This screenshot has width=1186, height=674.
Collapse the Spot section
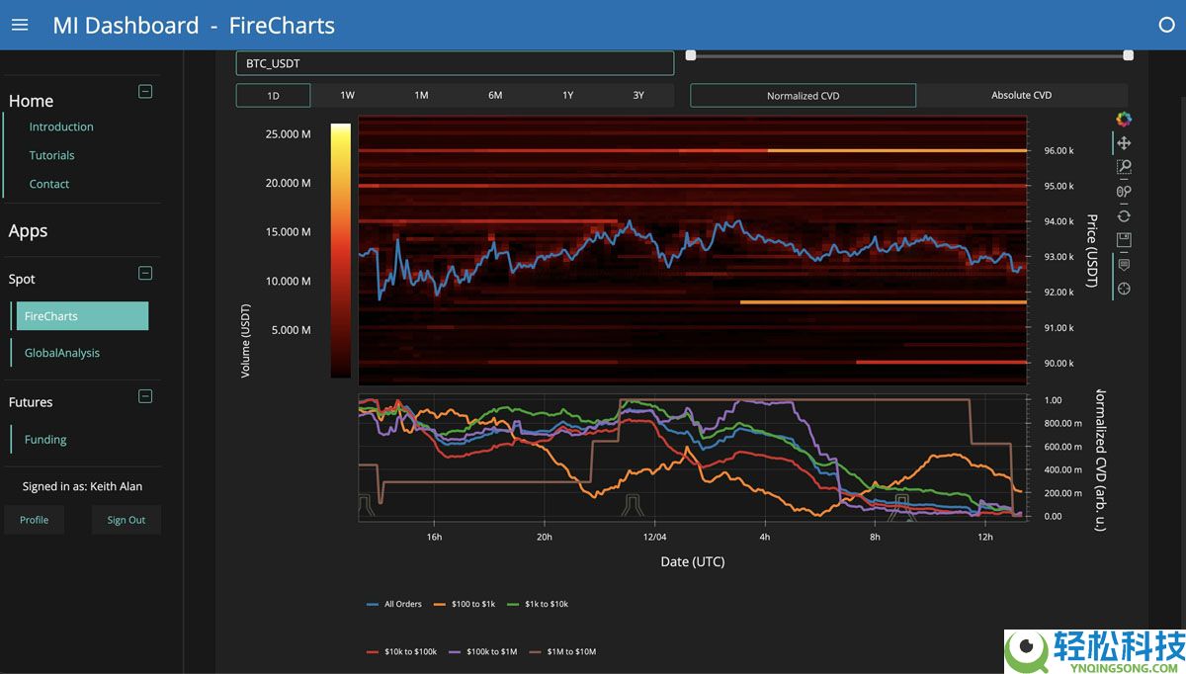pos(144,273)
